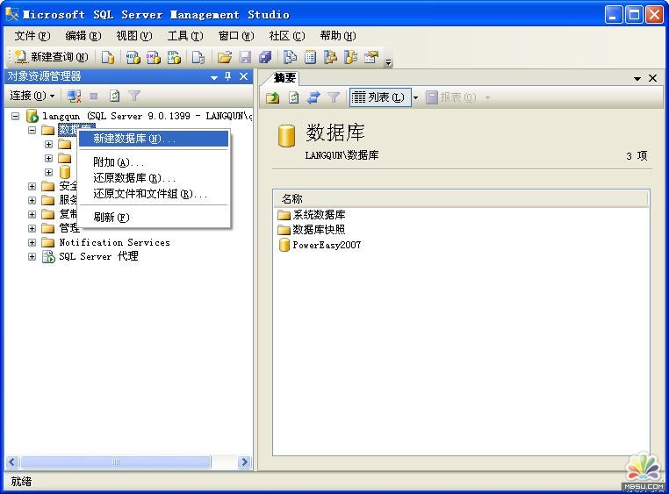
Task: Select PowerEasy2007 database in the list
Action: click(326, 245)
